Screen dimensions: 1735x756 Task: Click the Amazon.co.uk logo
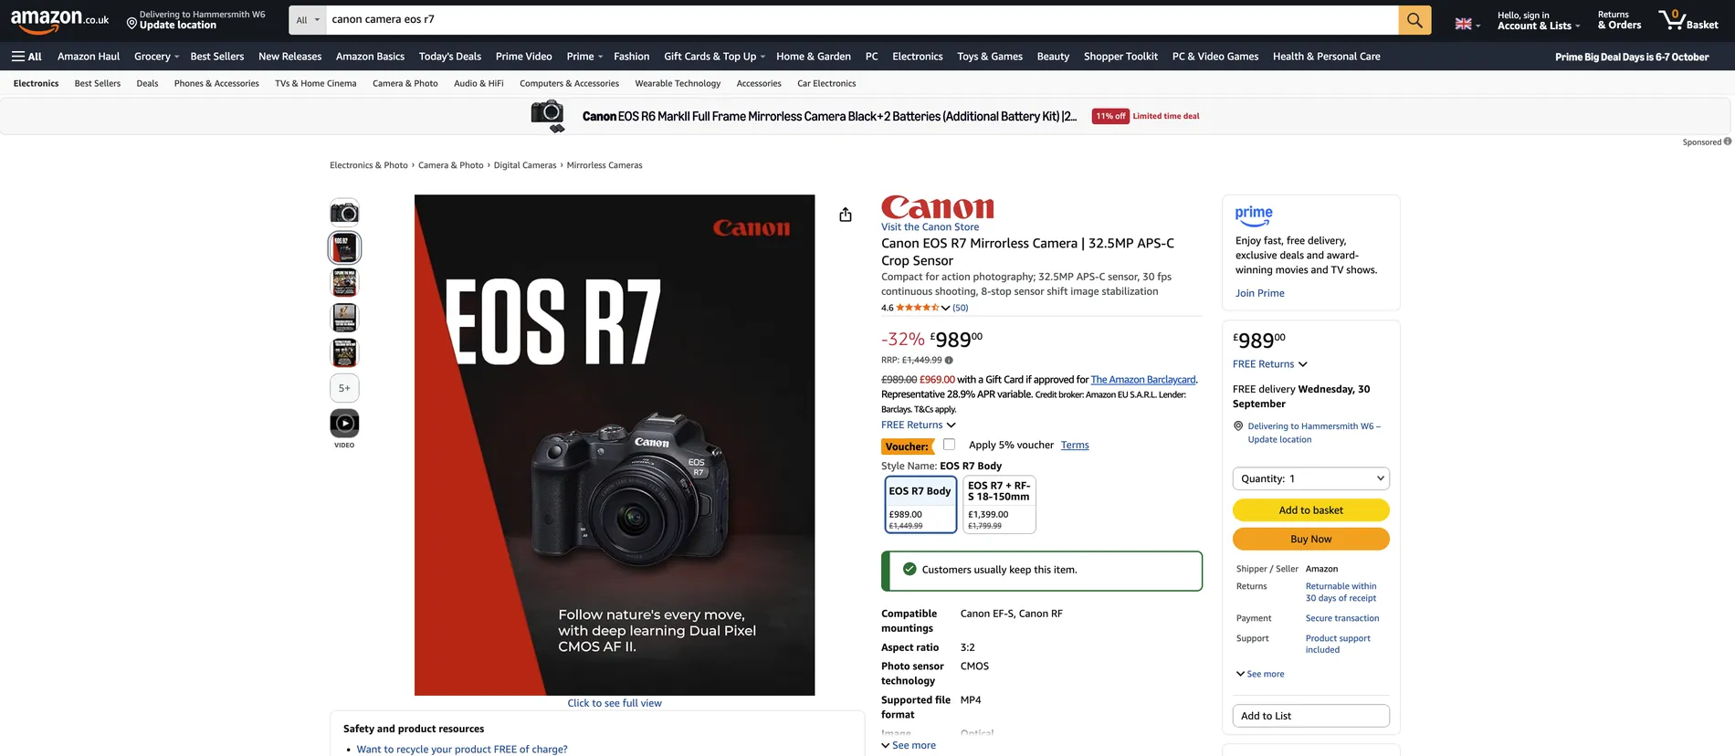59,20
